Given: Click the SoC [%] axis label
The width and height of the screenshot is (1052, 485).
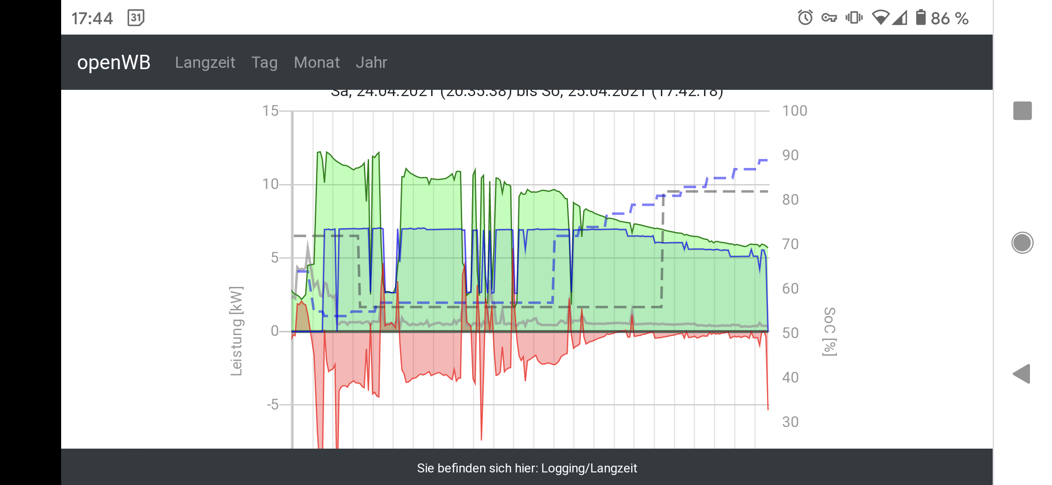Looking at the screenshot, I should coord(830,331).
